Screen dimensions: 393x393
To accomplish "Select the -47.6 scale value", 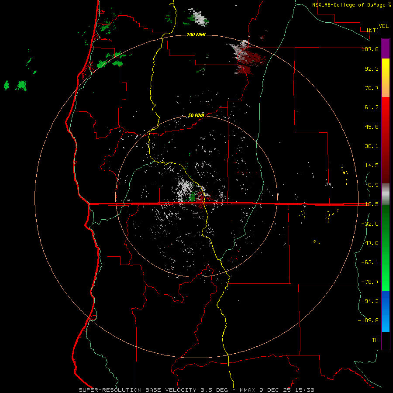I will coord(370,243).
